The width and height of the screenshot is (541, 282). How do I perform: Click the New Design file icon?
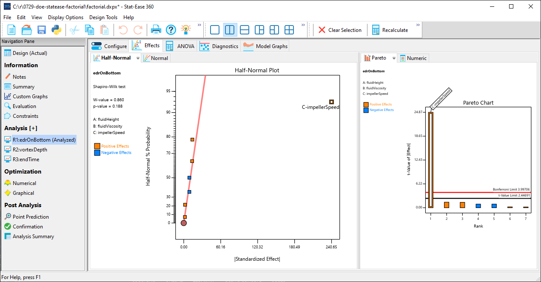pos(11,30)
